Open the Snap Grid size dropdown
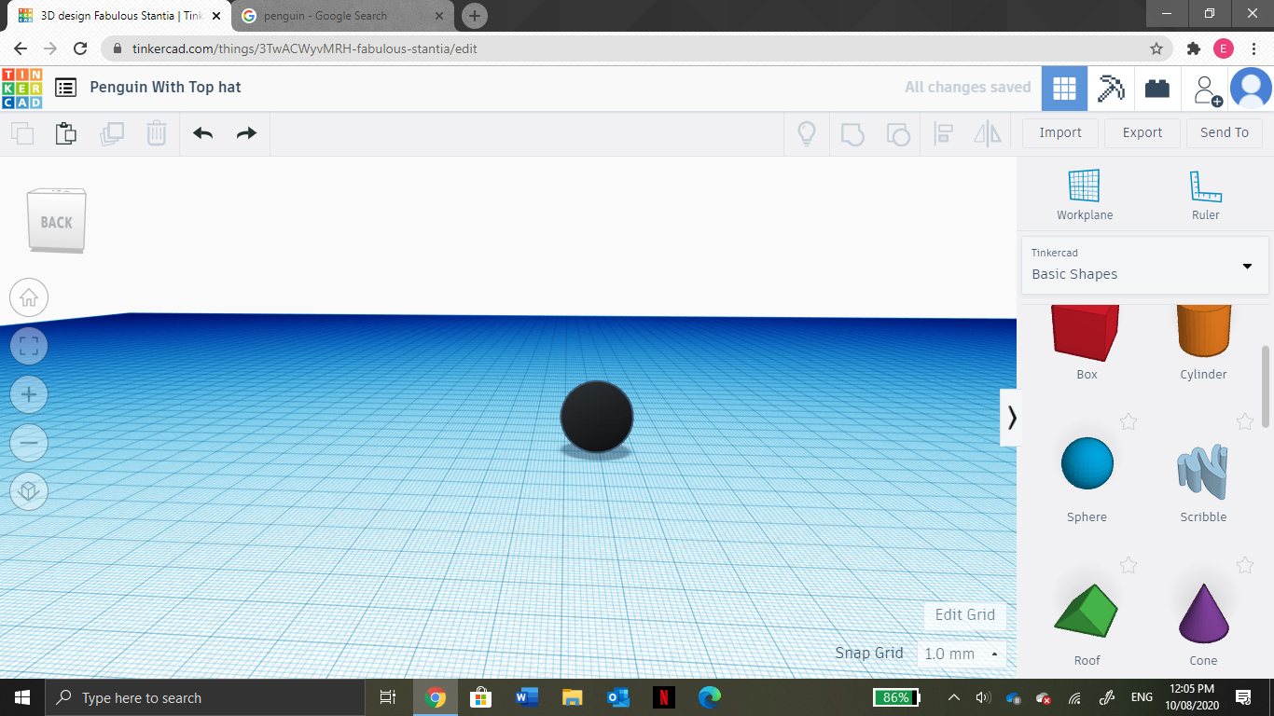The image size is (1274, 716). (x=962, y=654)
